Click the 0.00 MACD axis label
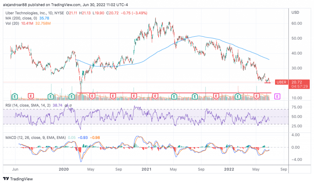Viewport: 314px width, 184px height. (x=296, y=147)
